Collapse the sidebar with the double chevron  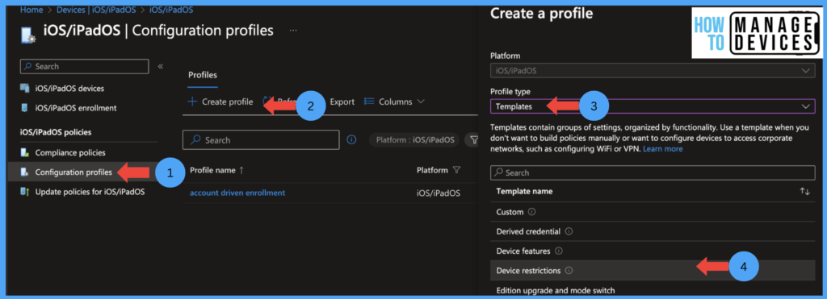tap(161, 66)
